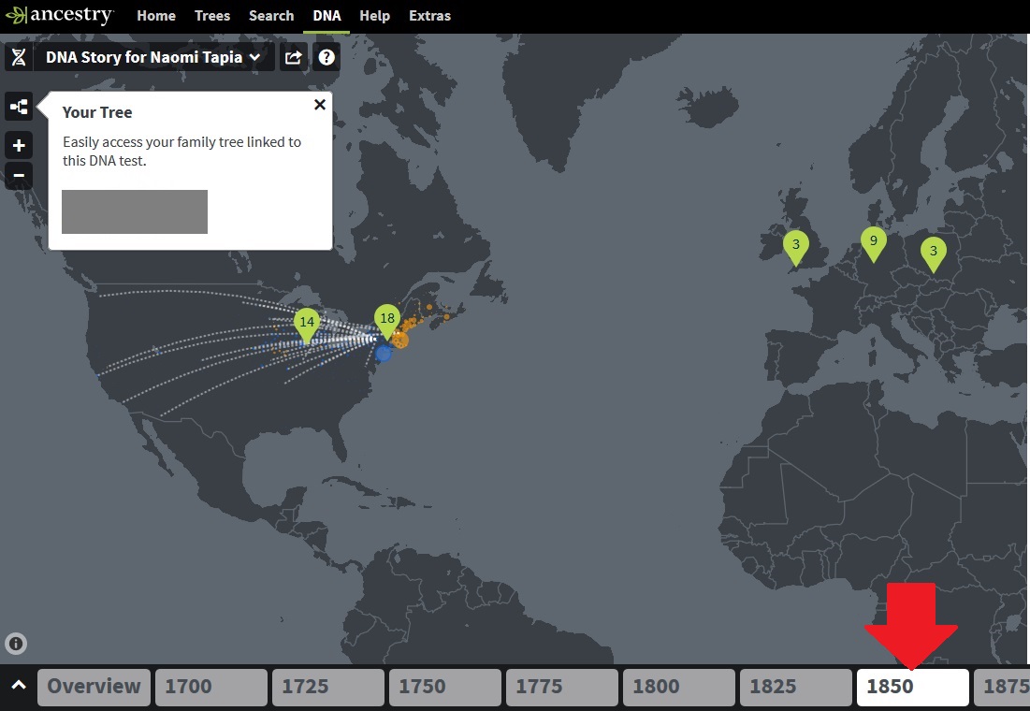Select the 1825 timeline period

(x=795, y=686)
